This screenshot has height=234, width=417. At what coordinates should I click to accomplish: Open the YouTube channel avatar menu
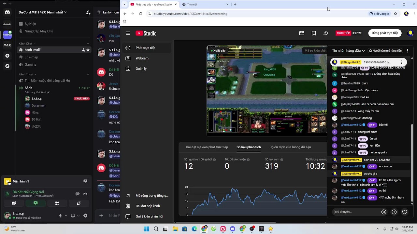[x=410, y=33]
